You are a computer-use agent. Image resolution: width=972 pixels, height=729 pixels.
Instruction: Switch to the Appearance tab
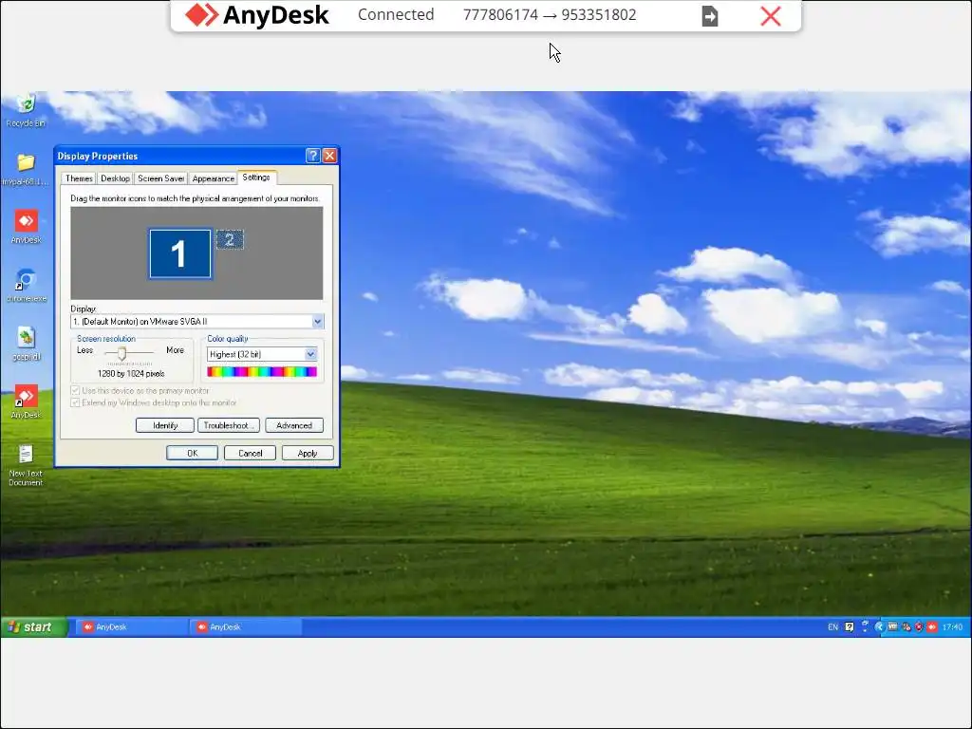point(214,178)
